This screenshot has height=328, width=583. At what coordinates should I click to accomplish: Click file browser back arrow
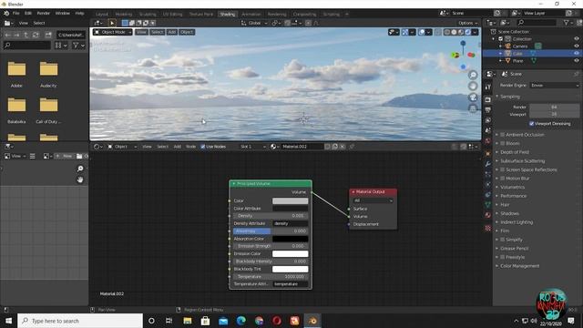pyautogui.click(x=8, y=35)
